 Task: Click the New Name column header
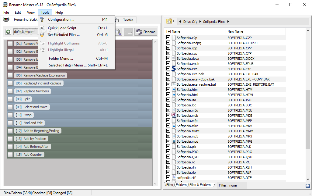pos(256,31)
